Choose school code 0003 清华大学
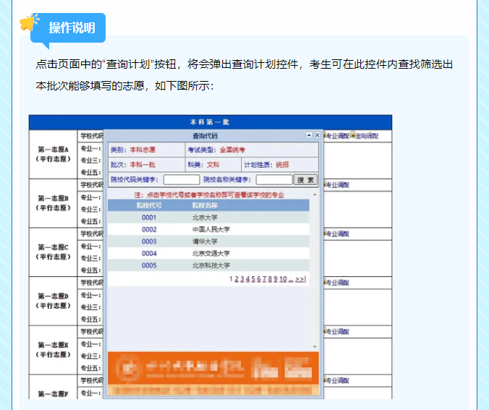Screen dimensions: 489x410 [149, 242]
